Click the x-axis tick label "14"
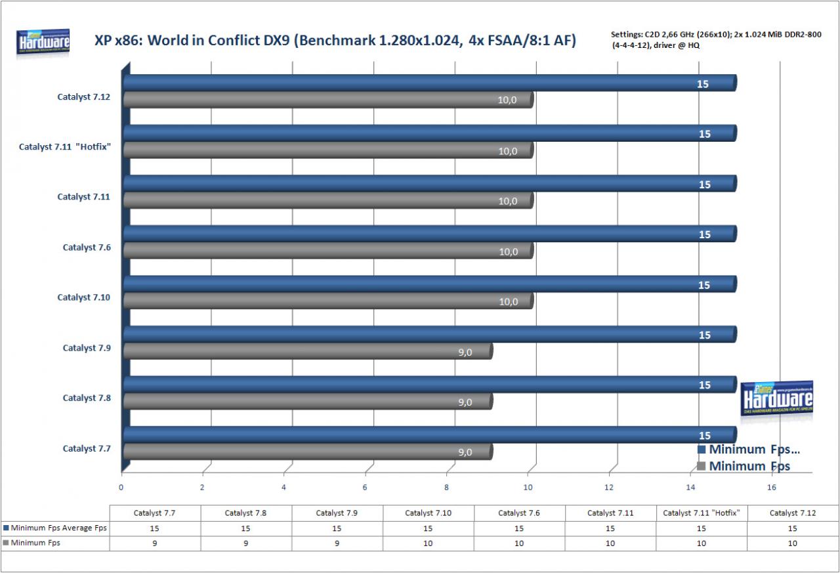840x573 pixels. 690,488
